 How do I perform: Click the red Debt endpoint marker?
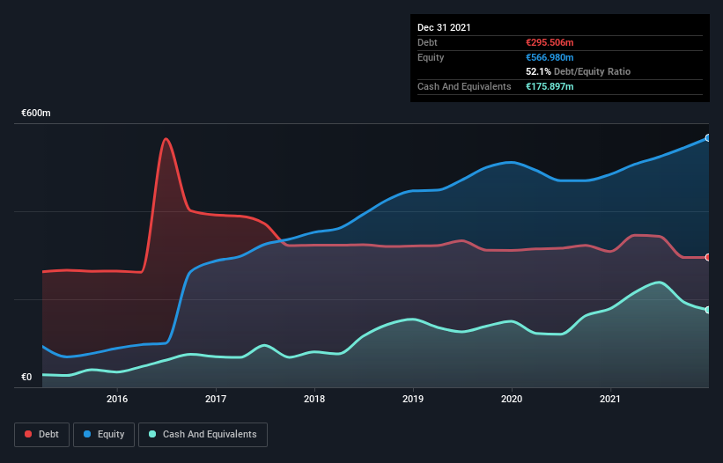[708, 258]
